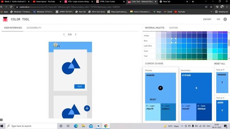Select the Material Palette tab

pos(155,28)
